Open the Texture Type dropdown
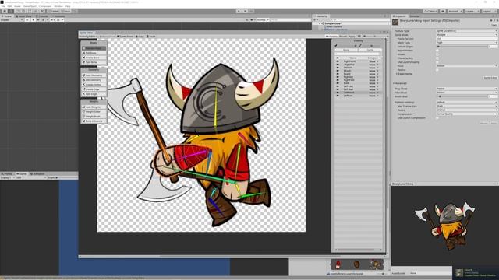Screen dimensions: 499x280 tap(466, 31)
